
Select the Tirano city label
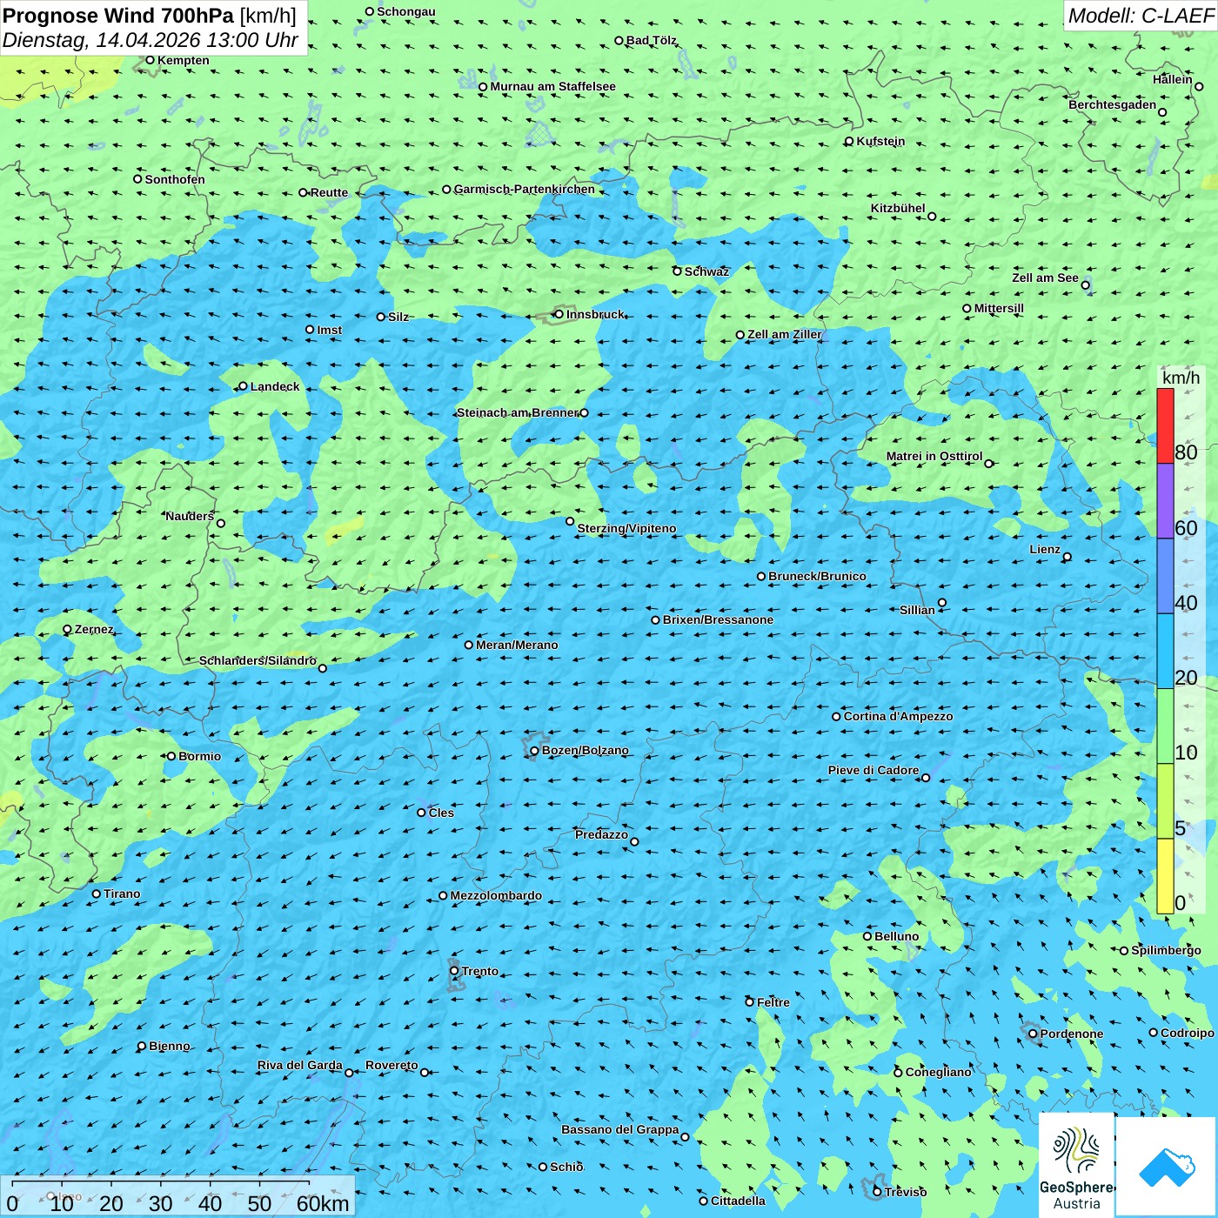[122, 893]
